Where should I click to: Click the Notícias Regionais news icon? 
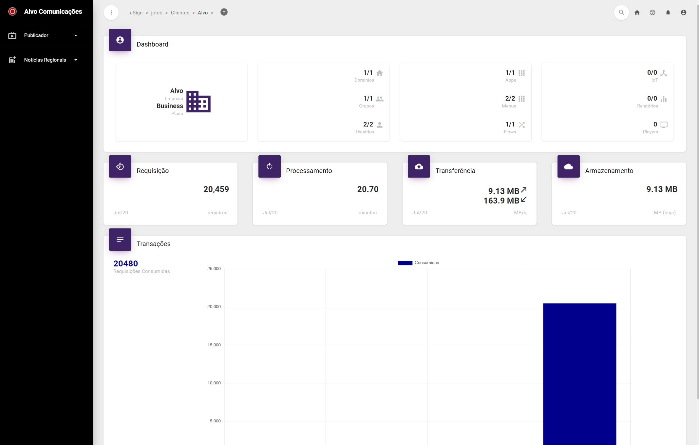tap(12, 60)
